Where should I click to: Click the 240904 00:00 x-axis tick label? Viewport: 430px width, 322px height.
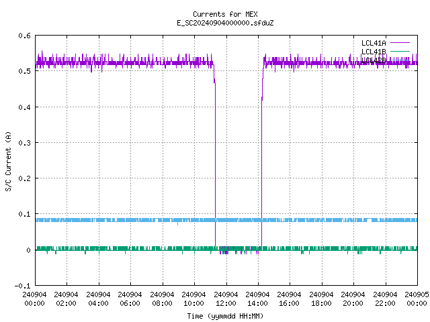click(x=34, y=299)
